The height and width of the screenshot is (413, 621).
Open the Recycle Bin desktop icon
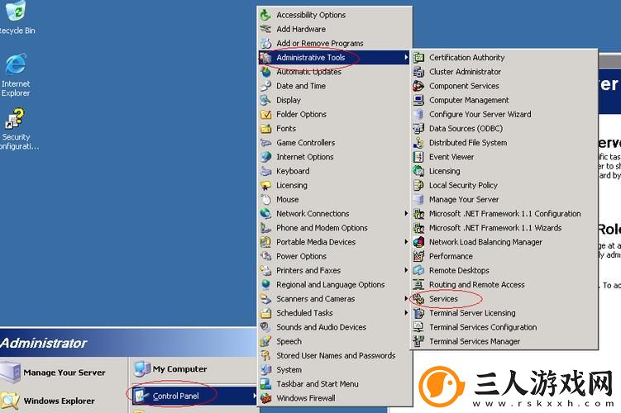[x=15, y=17]
